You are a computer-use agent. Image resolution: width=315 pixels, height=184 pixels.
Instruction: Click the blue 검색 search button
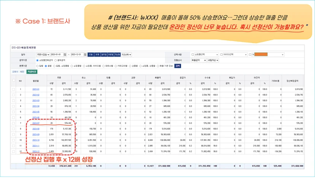coord(178,66)
